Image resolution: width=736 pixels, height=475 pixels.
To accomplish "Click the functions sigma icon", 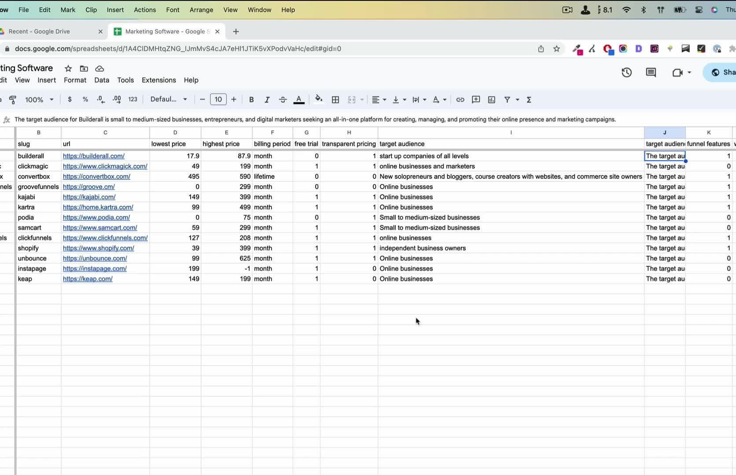I will pos(529,99).
